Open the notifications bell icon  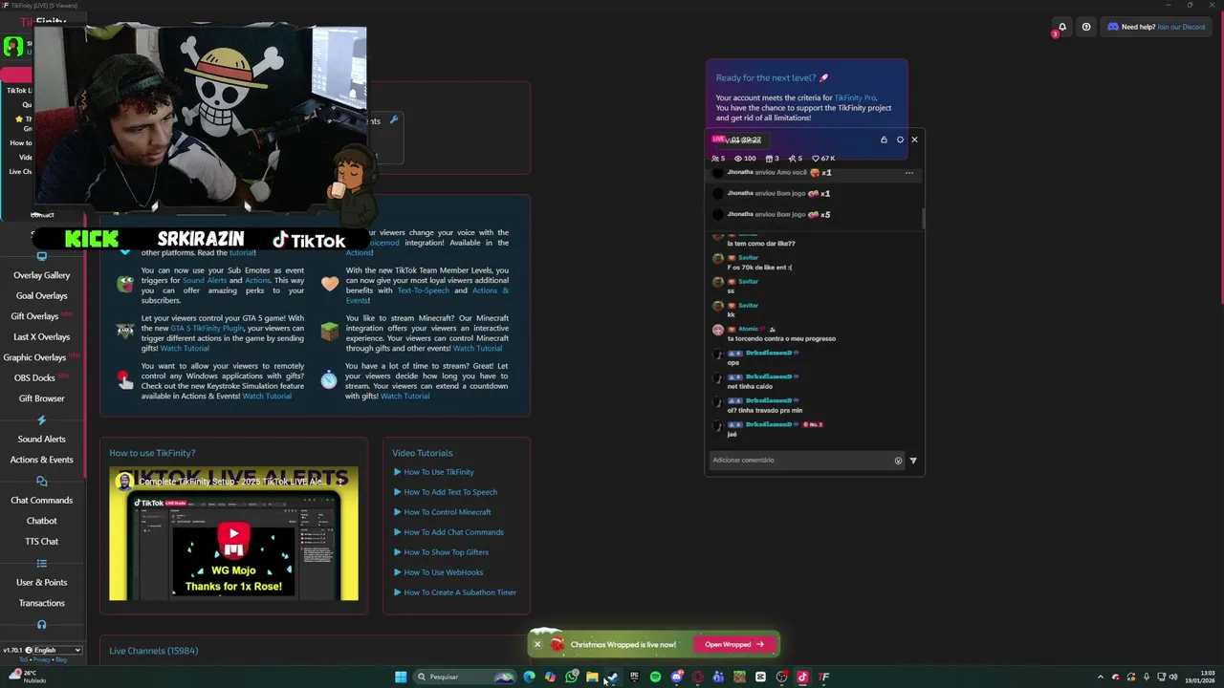point(1061,27)
